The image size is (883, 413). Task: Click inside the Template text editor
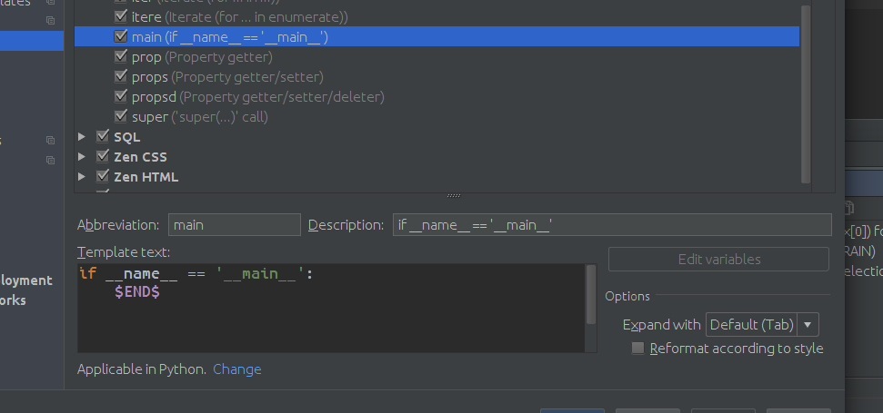[x=331, y=308]
